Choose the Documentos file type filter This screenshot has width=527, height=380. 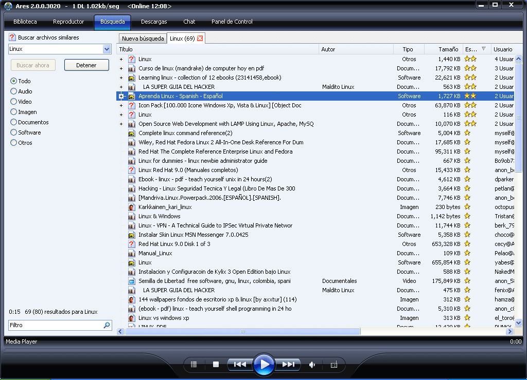(14, 122)
